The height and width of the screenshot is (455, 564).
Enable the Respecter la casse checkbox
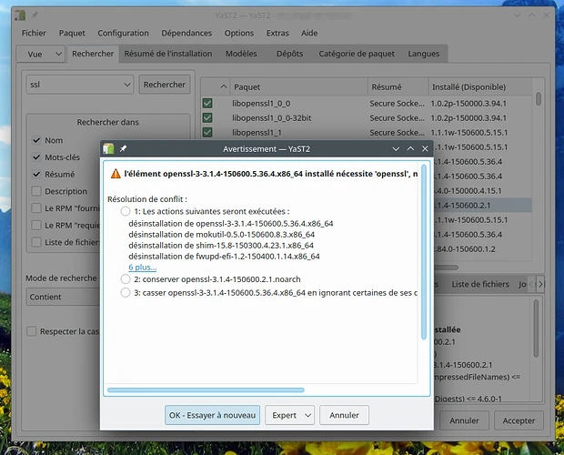click(32, 331)
